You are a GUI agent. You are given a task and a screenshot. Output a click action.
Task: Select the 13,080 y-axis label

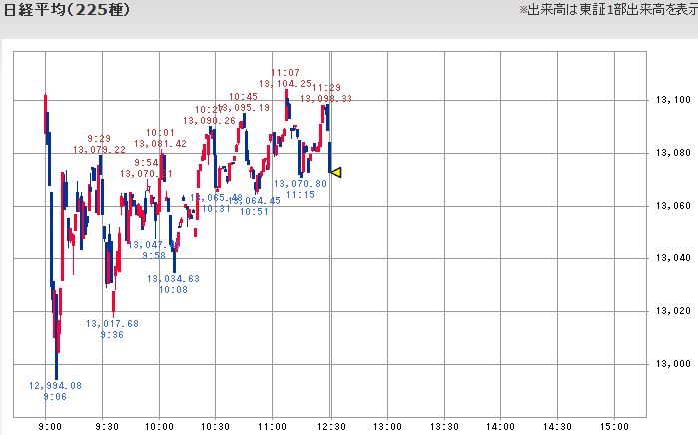pos(673,153)
